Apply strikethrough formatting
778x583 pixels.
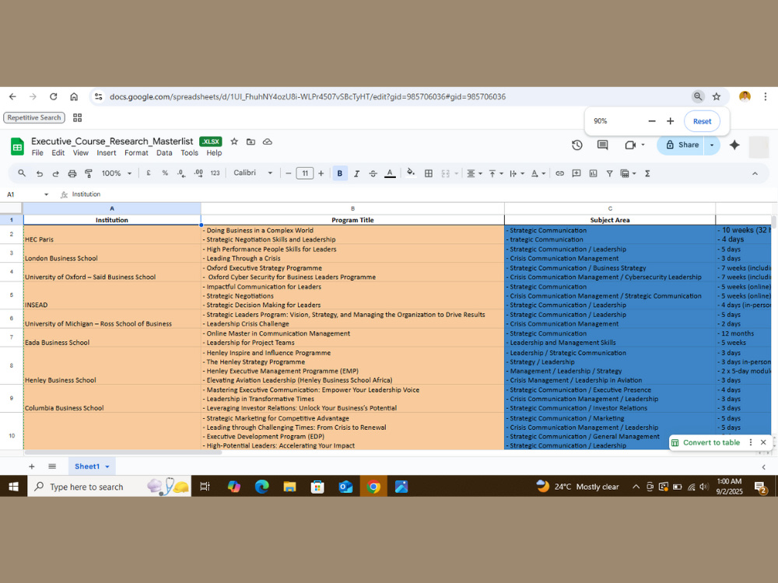point(373,173)
